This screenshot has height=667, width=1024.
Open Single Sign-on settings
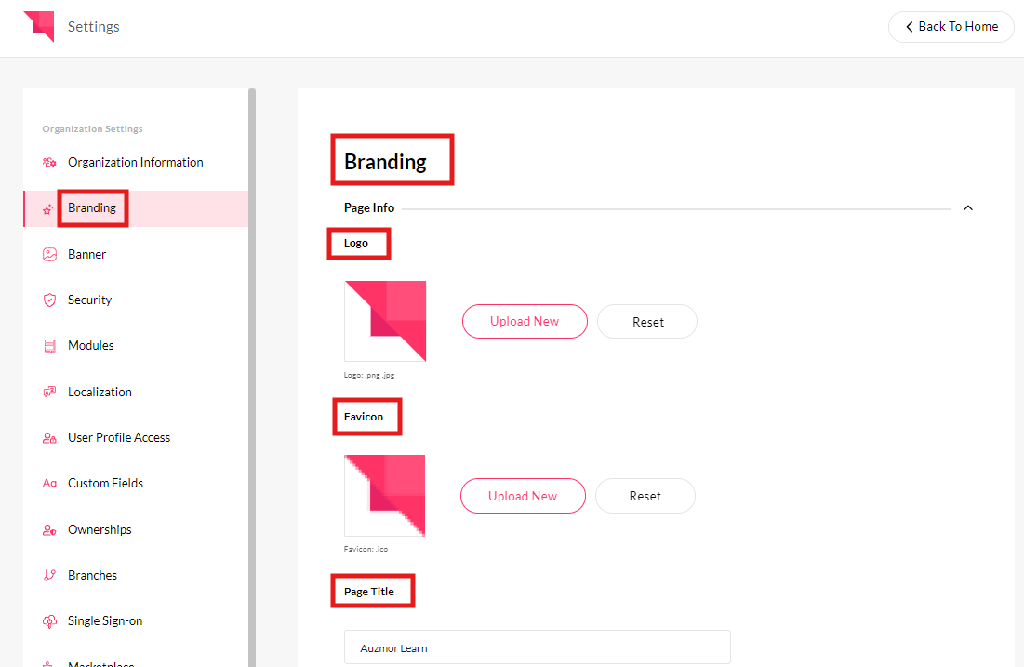pos(136,621)
